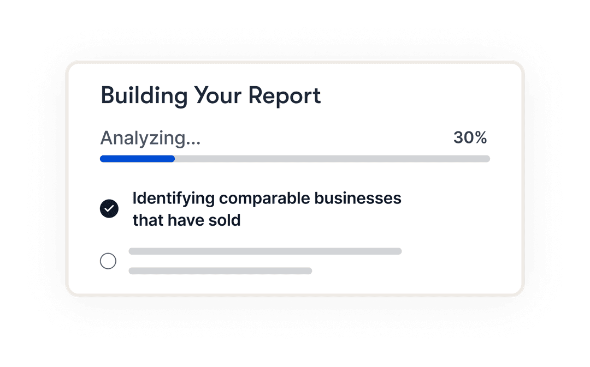Click the "Identifying comparable businesses" text line
Image resolution: width=590 pixels, height=367 pixels.
pyautogui.click(x=267, y=198)
